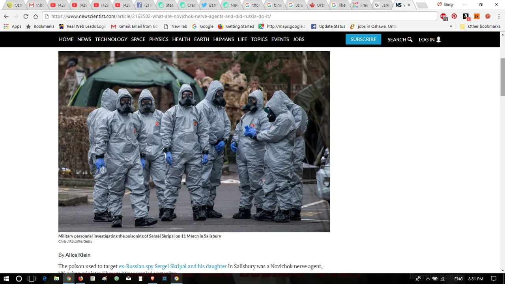Switch to the Wikipedia tab
The width and height of the screenshot is (505, 284).
tap(382, 5)
